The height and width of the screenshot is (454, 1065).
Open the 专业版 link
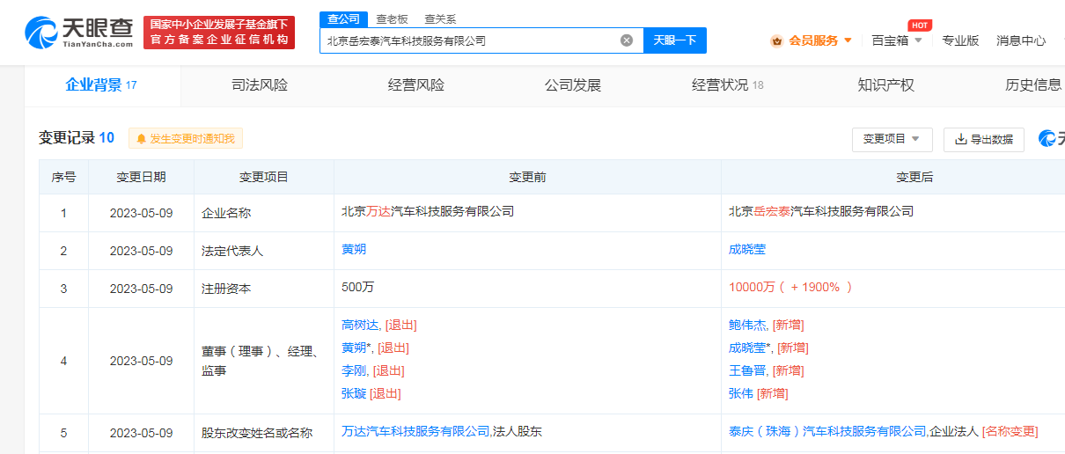click(x=960, y=40)
